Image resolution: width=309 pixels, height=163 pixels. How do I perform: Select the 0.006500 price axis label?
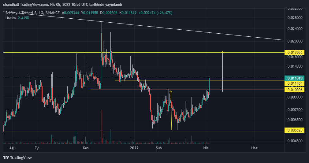click(295, 120)
